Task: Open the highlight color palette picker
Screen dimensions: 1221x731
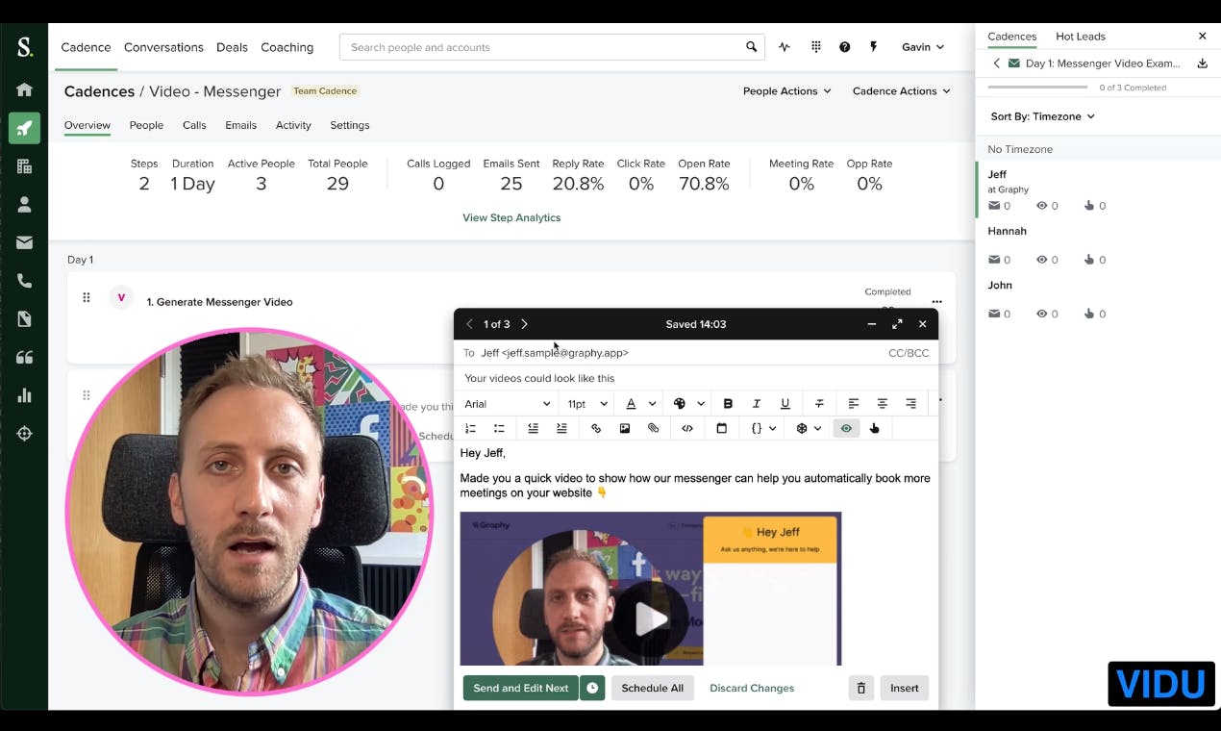Action: coord(680,404)
